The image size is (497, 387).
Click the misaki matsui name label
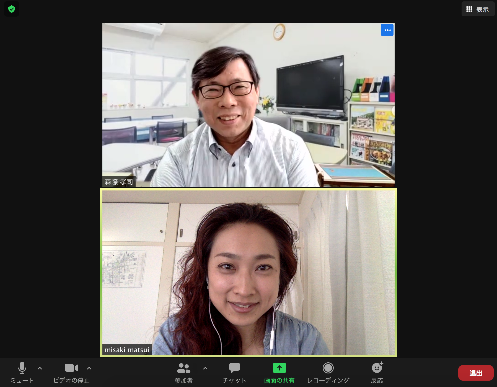[x=127, y=350]
